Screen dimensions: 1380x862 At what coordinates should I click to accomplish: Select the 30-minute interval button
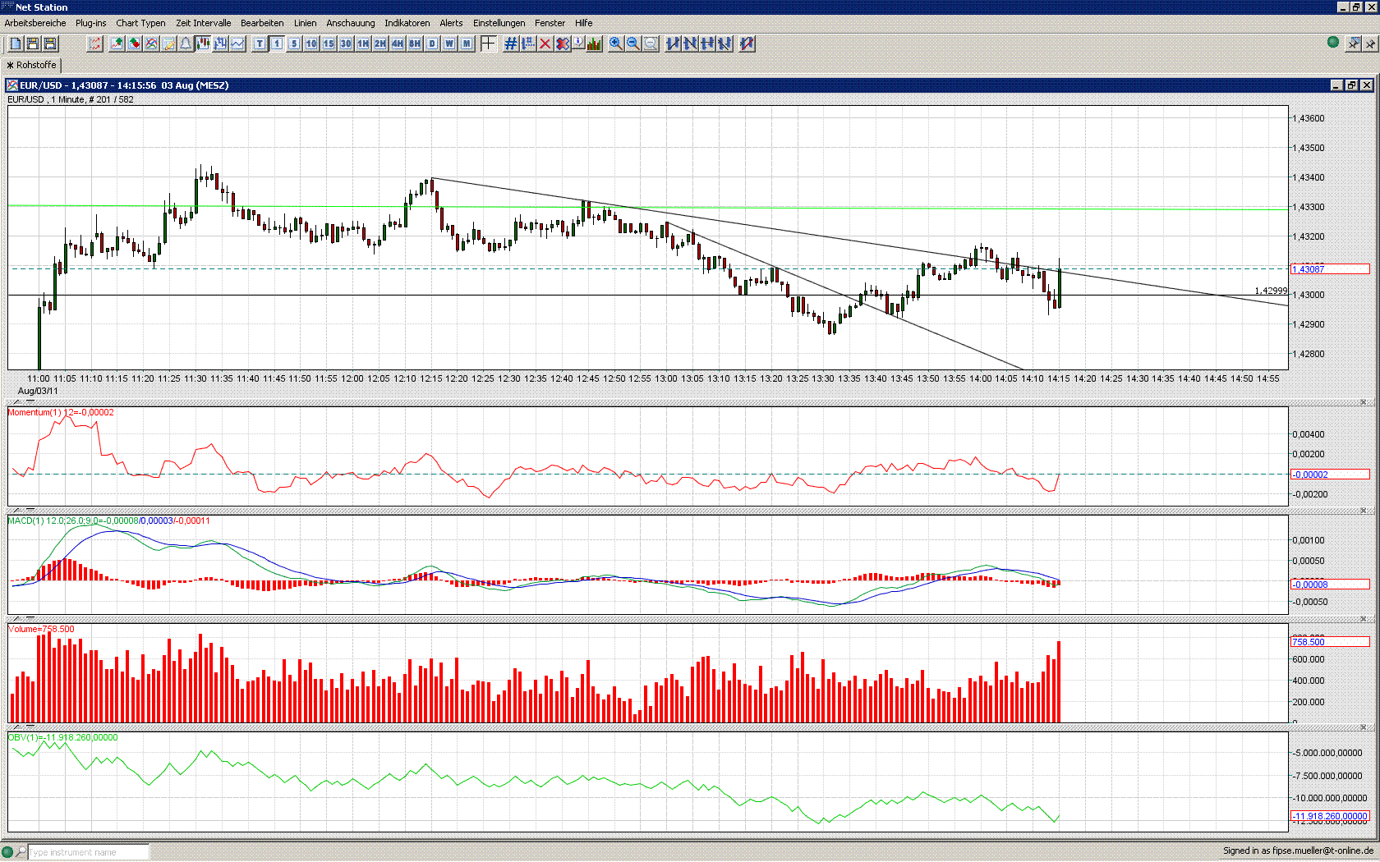[346, 44]
